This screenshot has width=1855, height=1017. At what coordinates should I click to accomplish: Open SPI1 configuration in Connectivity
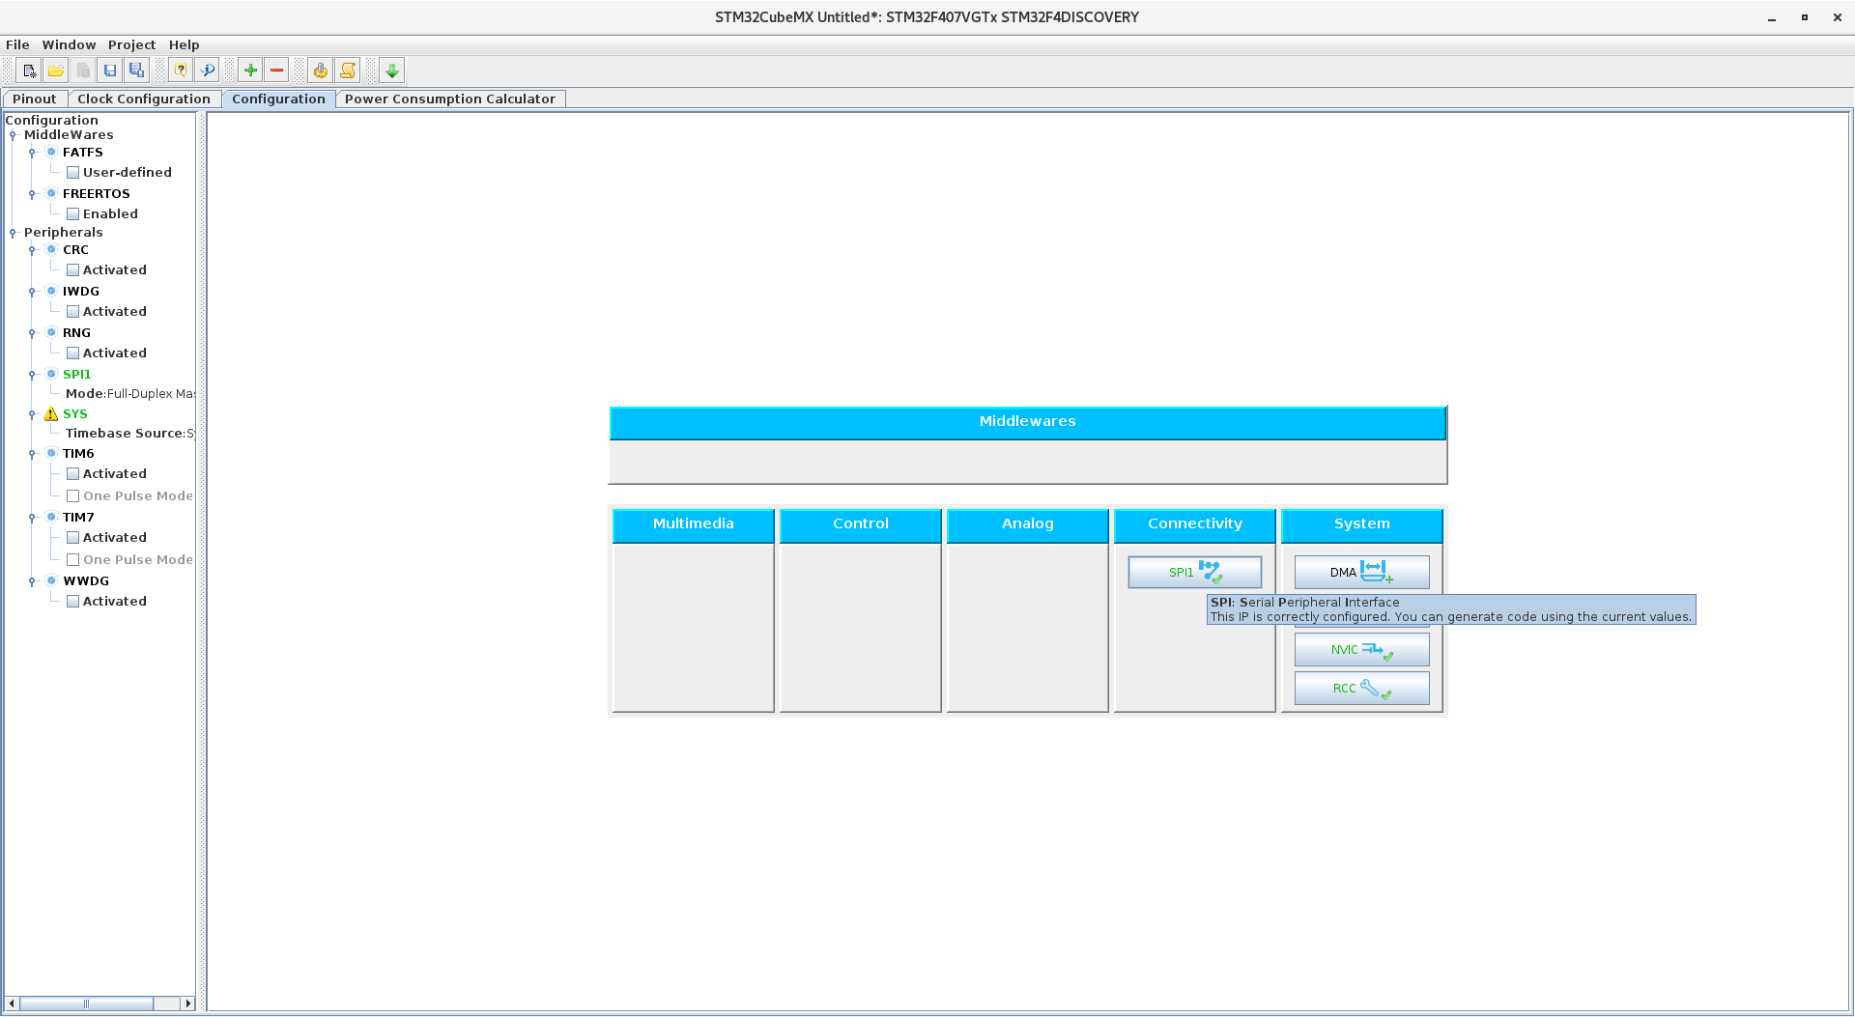(x=1194, y=573)
